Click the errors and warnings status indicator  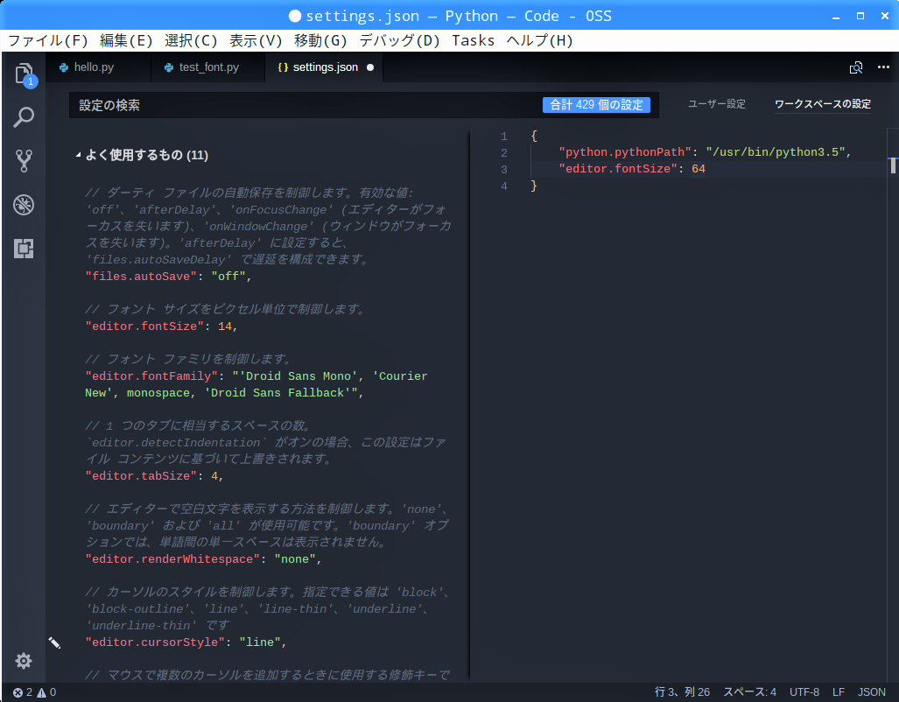pyautogui.click(x=34, y=692)
